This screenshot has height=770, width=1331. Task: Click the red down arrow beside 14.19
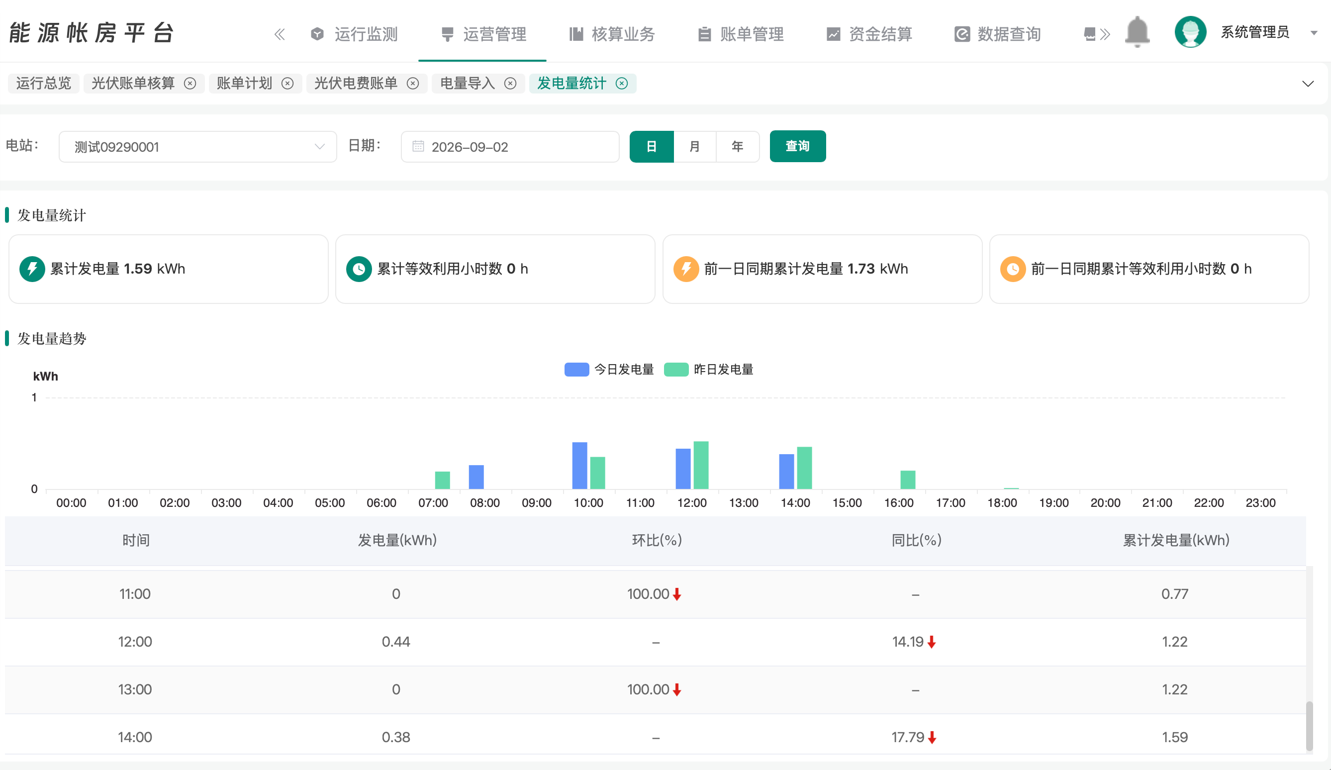(932, 642)
